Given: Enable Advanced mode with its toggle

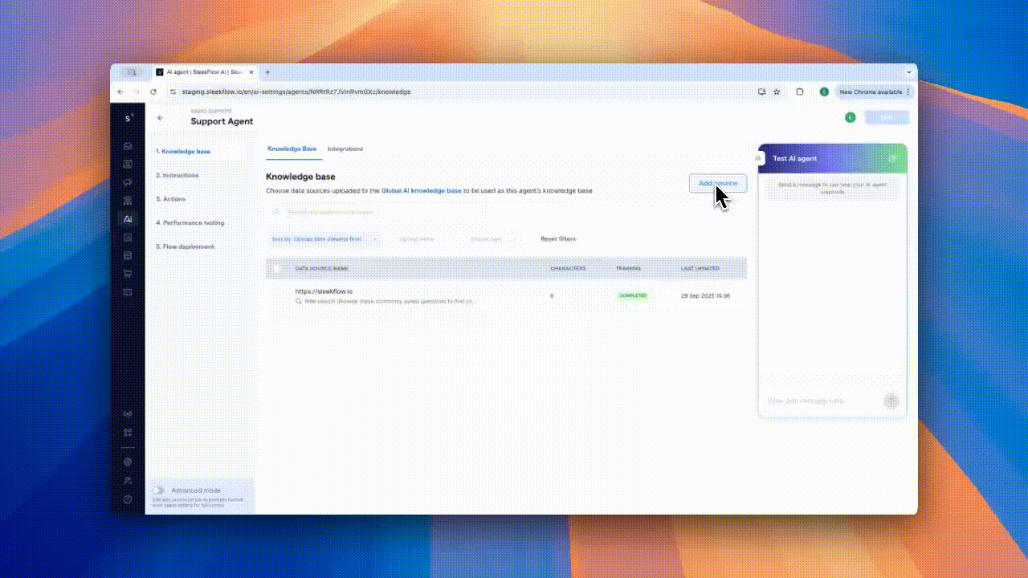Looking at the screenshot, I should 159,490.
